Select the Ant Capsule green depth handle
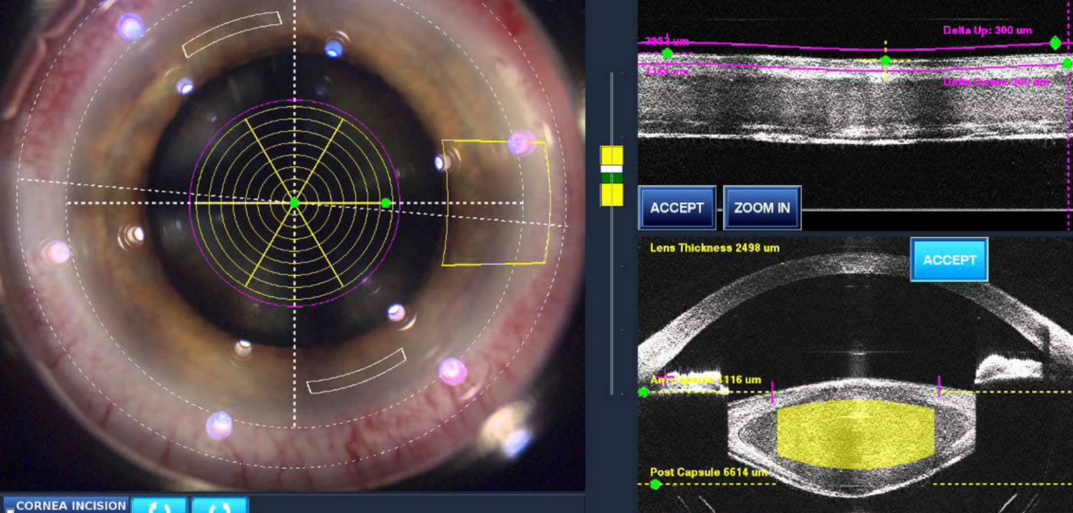 tap(643, 392)
